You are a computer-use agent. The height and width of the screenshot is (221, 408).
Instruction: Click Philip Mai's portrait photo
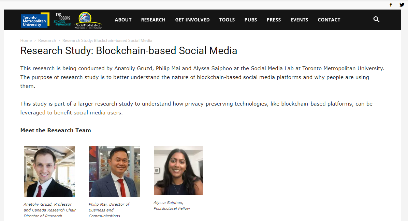coord(114,171)
